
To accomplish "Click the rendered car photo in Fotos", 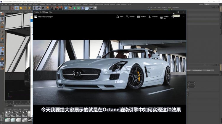I will pos(110,72).
